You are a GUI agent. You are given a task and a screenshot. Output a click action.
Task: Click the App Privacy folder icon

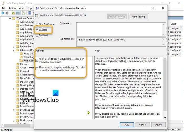pos(17,32)
